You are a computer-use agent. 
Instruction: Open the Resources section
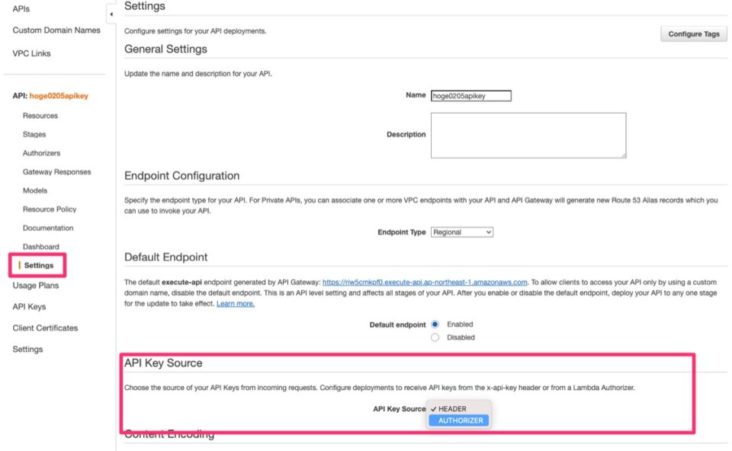(x=40, y=115)
